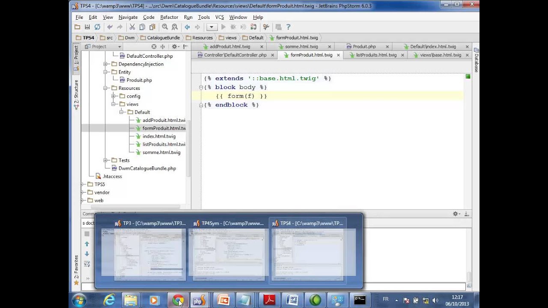Screen dimensions: 548x308
Task: Click the TPS4 window preview thumbnail
Action: click(x=308, y=255)
